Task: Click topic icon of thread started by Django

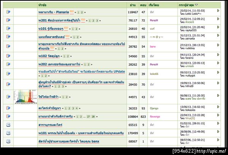Action: point(8,108)
